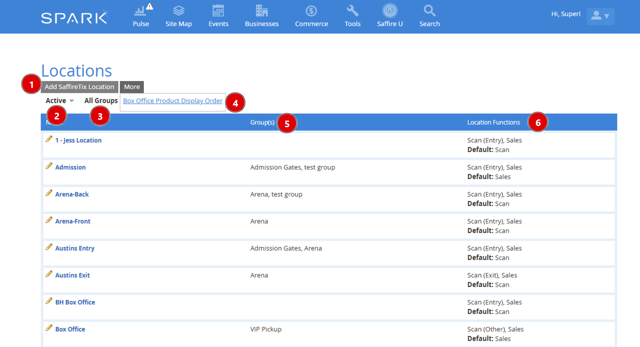This screenshot has height=347, width=640.
Task: Open the user account dropdown menu
Action: [600, 16]
